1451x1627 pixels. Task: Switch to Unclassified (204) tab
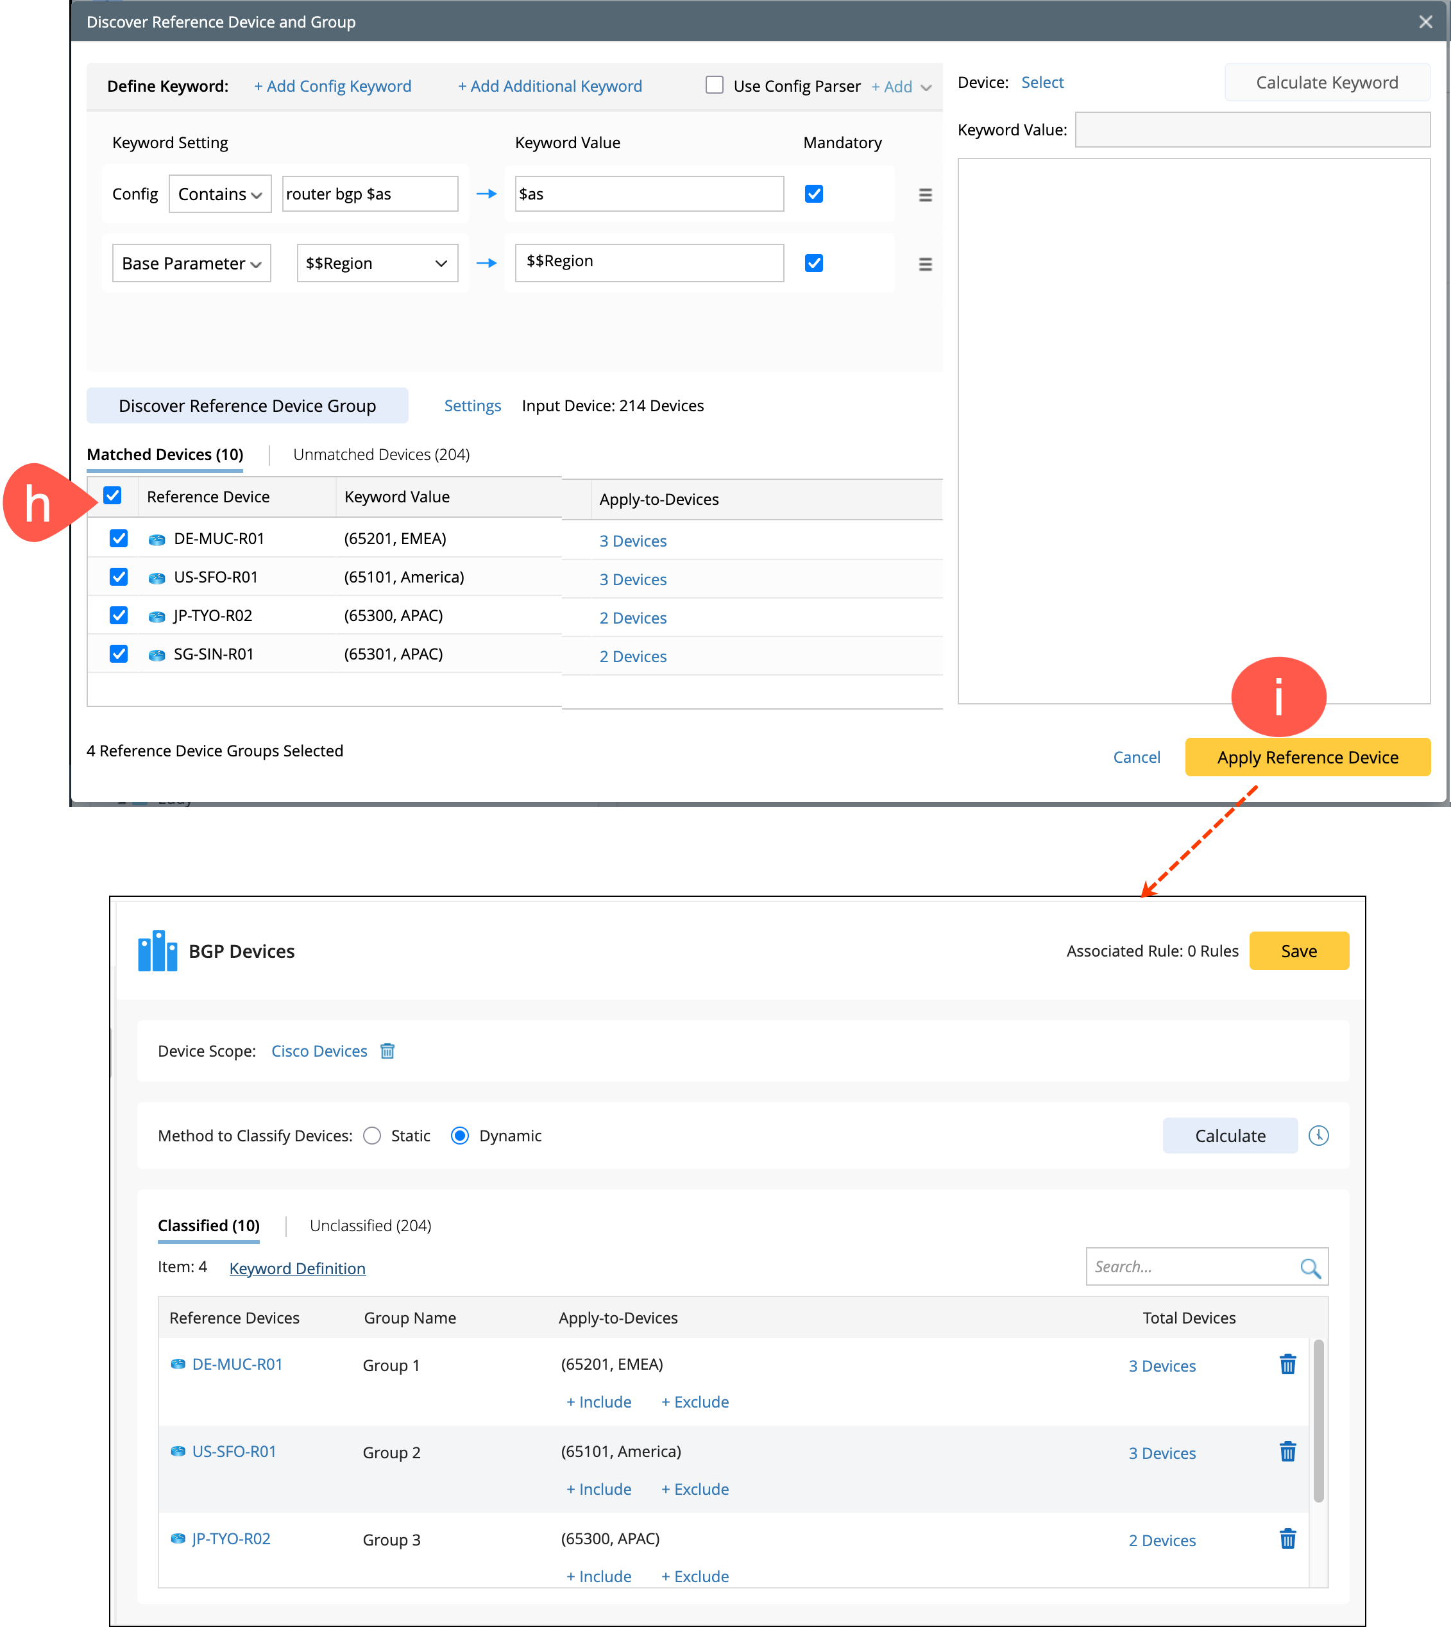(x=370, y=1225)
